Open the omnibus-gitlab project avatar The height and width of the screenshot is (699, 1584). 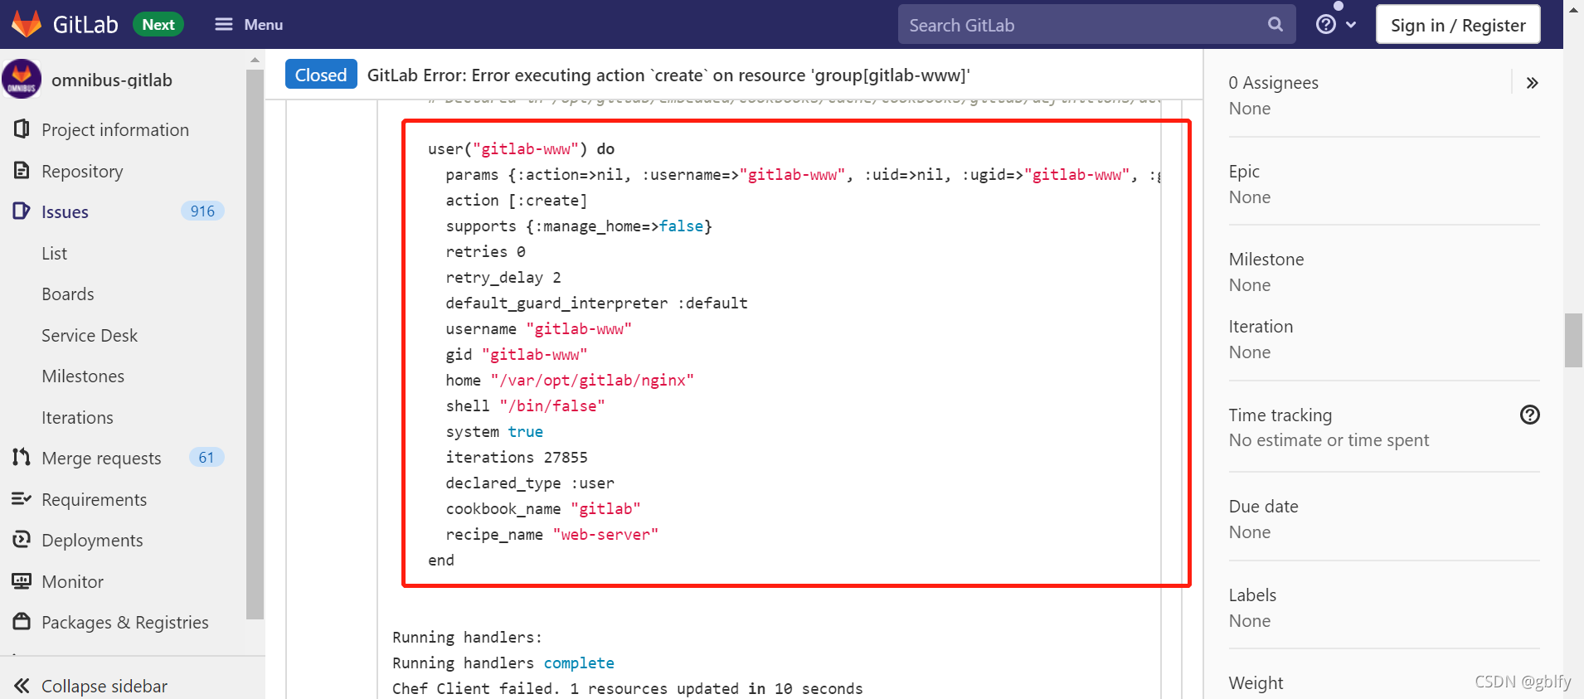click(22, 80)
